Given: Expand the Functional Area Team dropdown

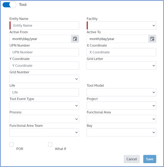Looking at the screenshot, I should click(44, 132).
